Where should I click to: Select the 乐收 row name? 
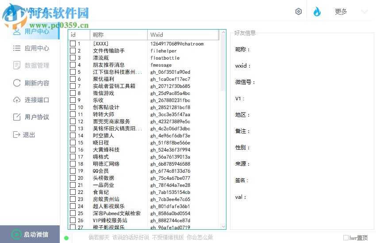[x=98, y=100]
